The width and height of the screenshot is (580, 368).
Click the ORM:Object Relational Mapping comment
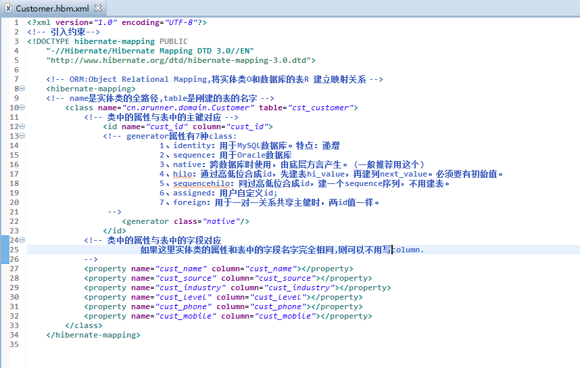(214, 79)
